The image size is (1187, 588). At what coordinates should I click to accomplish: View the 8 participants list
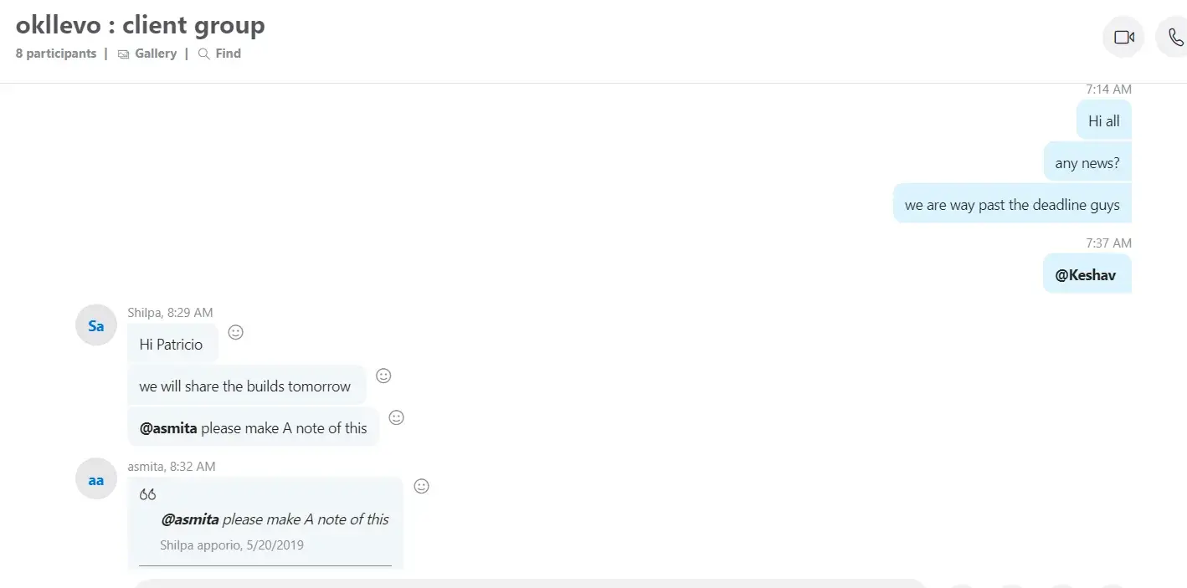(56, 54)
